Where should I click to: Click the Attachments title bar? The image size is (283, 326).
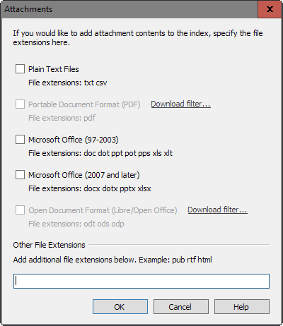(x=129, y=9)
